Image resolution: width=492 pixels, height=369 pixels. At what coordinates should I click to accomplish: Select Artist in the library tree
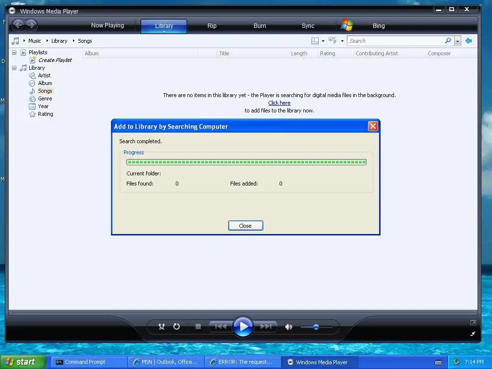tap(44, 75)
